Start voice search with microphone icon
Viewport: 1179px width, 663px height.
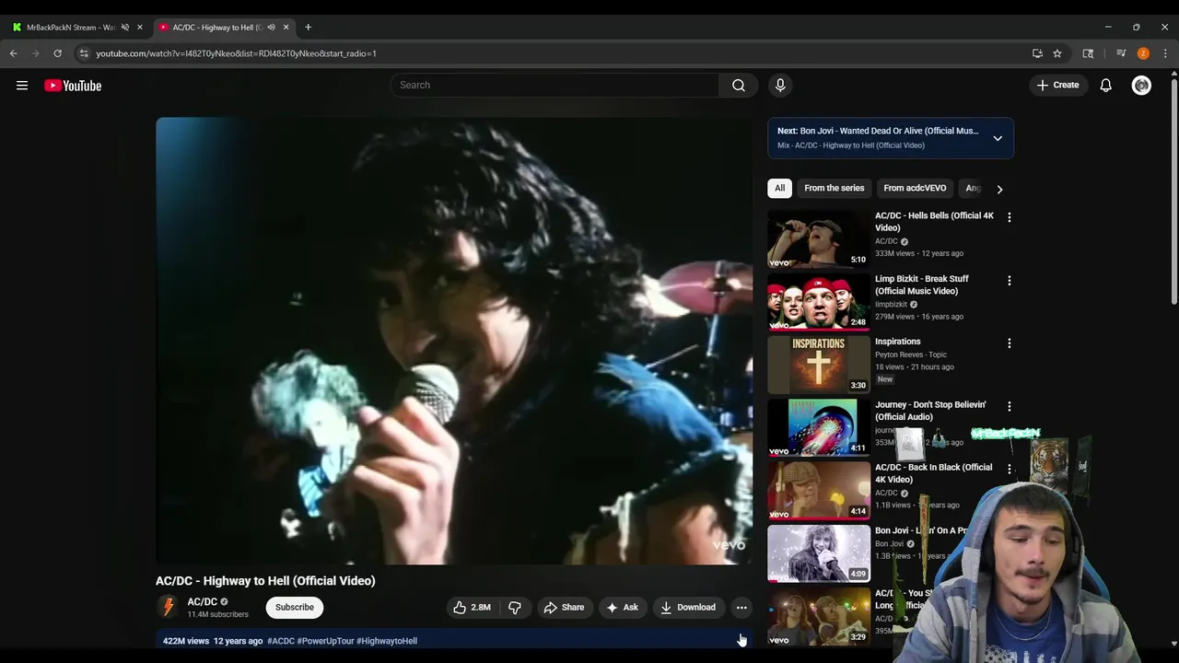pos(780,85)
